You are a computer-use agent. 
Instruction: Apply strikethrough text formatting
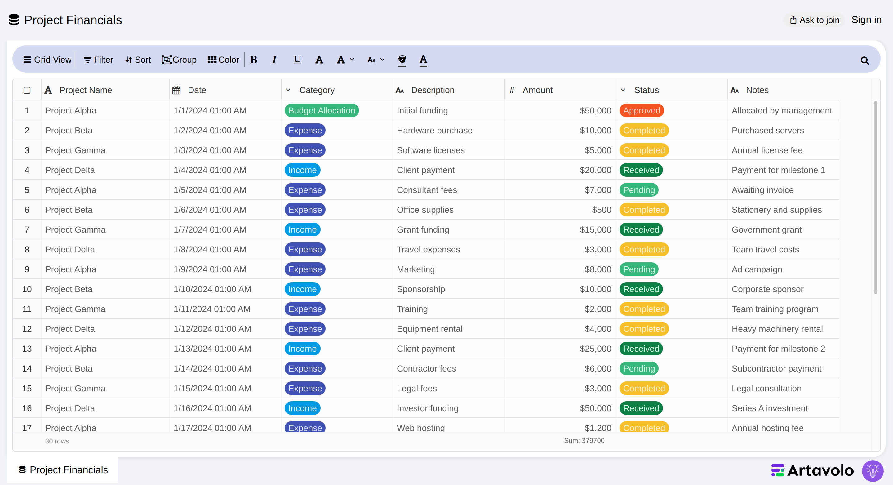319,60
